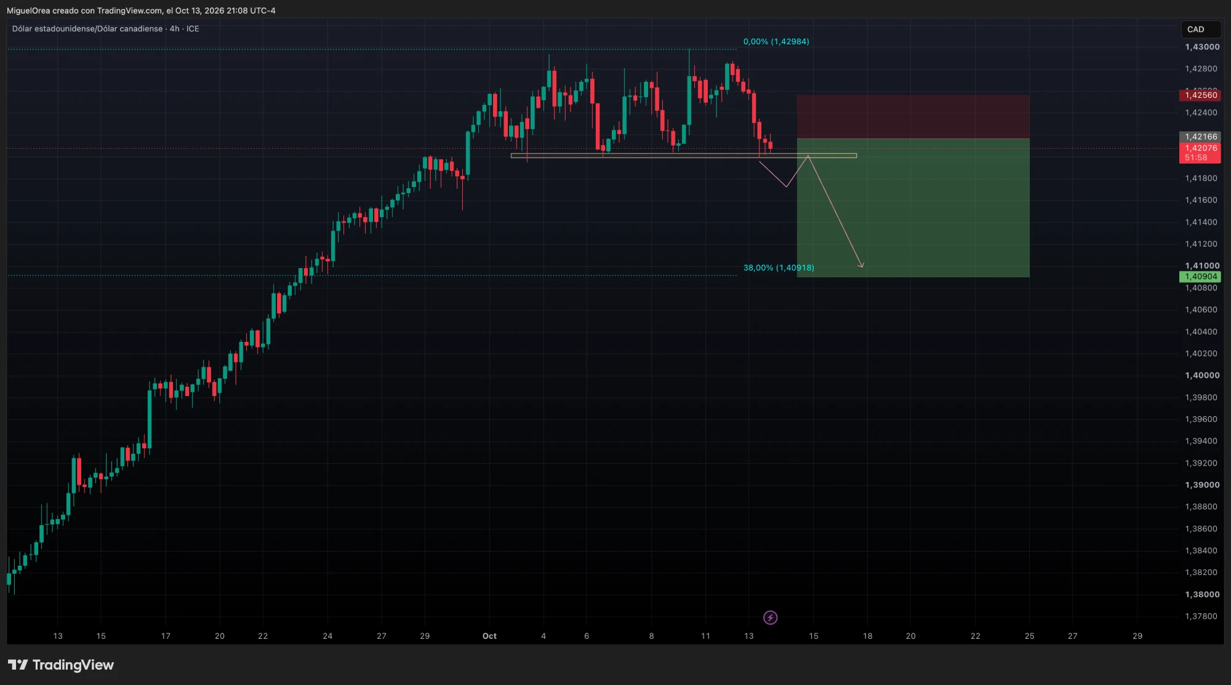
Task: Click the 1,43000 price axis label
Action: pos(1201,47)
